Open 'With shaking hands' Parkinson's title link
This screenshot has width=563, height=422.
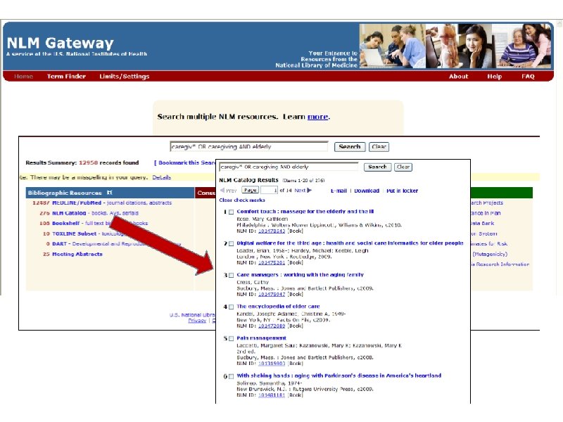pyautogui.click(x=339, y=376)
